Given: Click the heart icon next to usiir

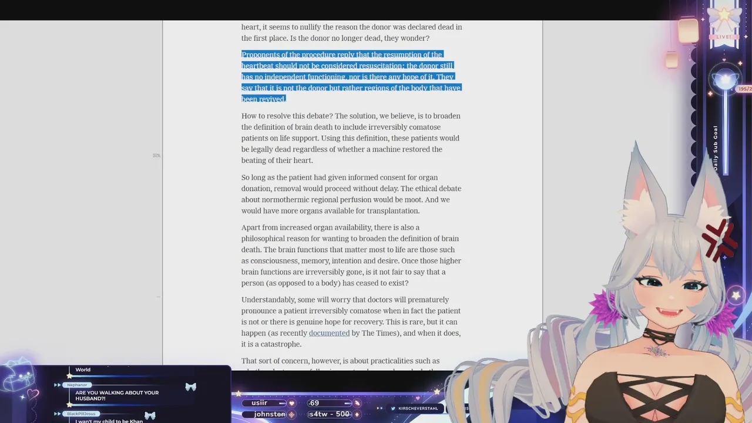Looking at the screenshot, I should pos(291,404).
